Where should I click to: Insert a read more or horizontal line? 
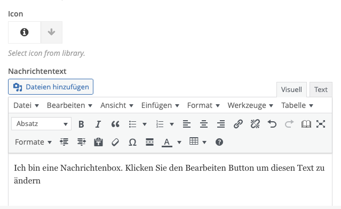coord(149,142)
